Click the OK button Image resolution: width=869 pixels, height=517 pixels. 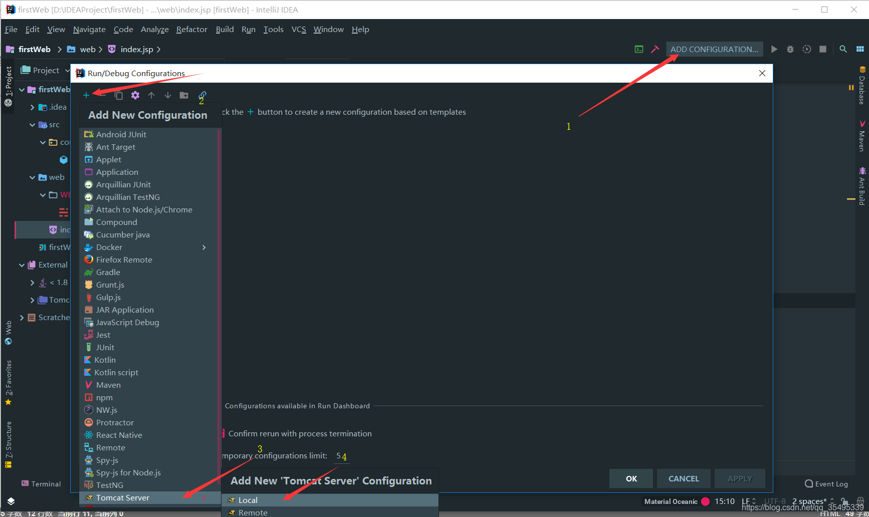[x=631, y=478]
